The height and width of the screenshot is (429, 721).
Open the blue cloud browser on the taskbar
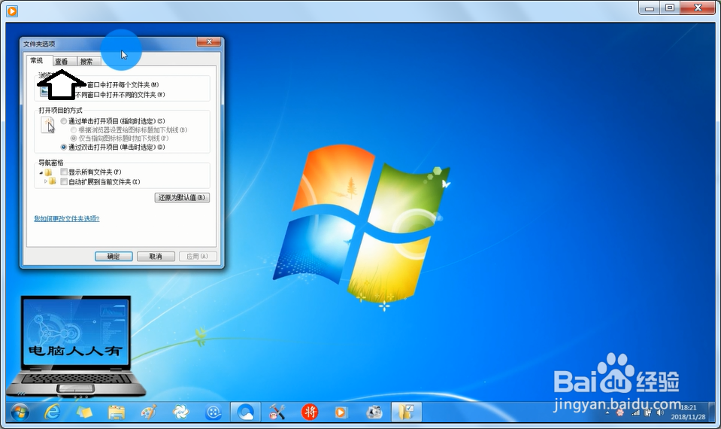click(246, 412)
